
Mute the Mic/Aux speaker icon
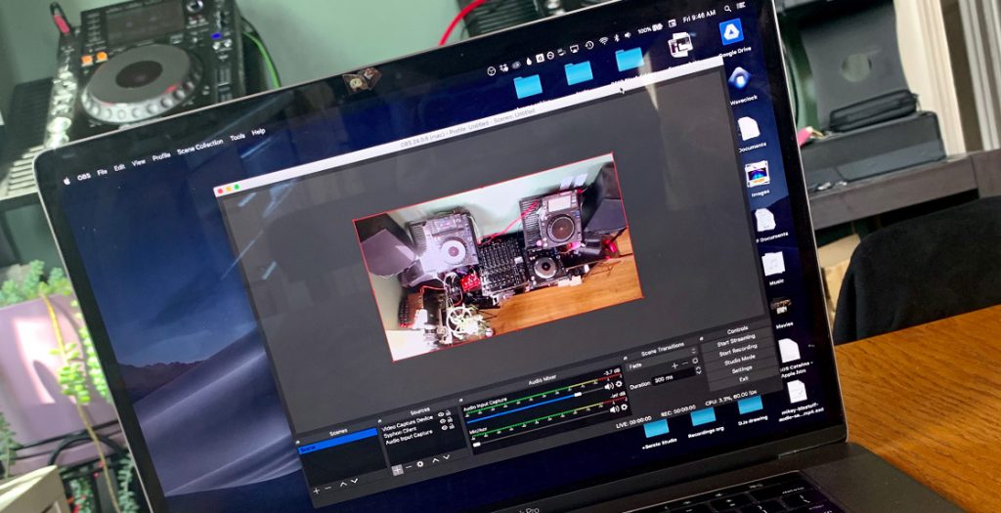coord(615,409)
